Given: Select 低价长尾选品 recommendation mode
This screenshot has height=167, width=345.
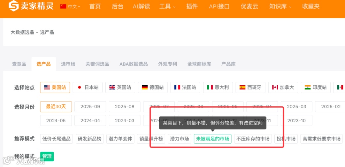Looking at the screenshot, I should click(56, 139).
